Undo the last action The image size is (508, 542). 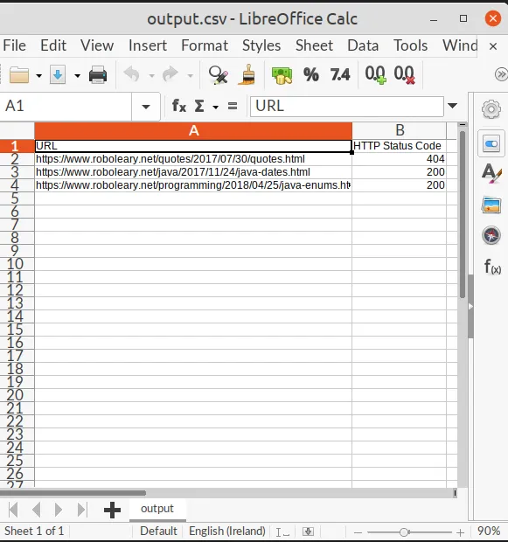coord(132,74)
